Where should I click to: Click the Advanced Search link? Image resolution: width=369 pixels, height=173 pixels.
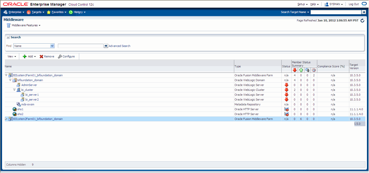click(x=120, y=46)
